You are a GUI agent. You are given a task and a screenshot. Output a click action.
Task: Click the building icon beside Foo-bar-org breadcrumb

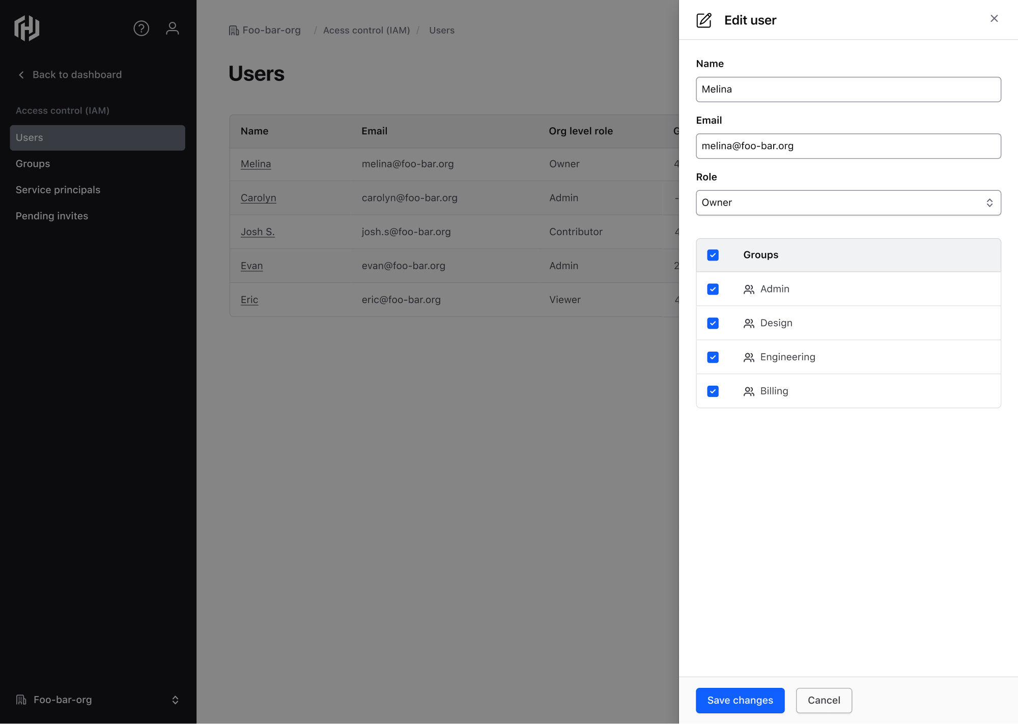[x=234, y=31]
